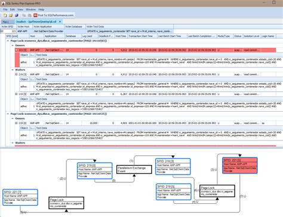Click the SQL Sentry Plan Explorer title icon
The width and height of the screenshot is (283, 217).
[x=3, y=4]
